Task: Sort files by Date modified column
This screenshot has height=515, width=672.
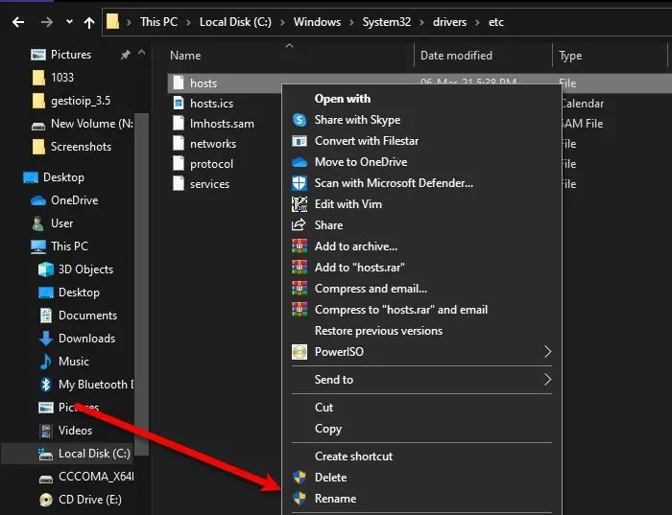Action: 456,56
